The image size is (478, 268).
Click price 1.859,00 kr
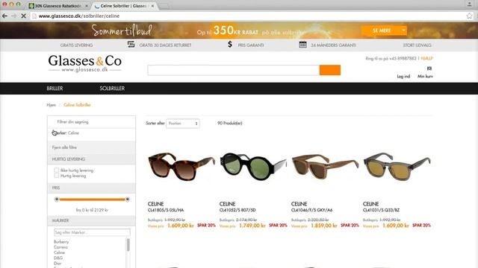pos(323,226)
